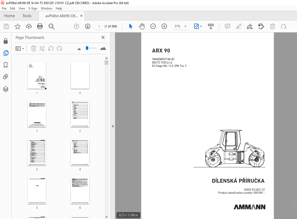Click the page number input field

tap(99, 26)
